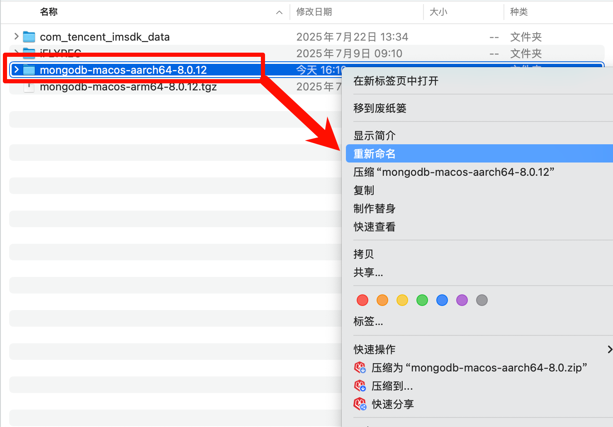Expand the com_tencent_imsdk_data folder
Screen dimensions: 613x427
pos(16,36)
